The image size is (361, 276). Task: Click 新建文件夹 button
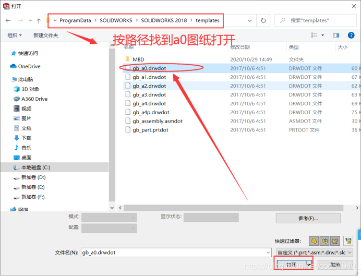pyautogui.click(x=45, y=35)
